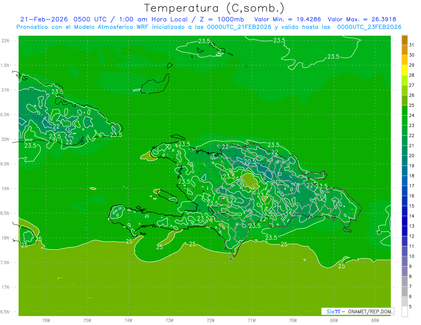Viewport: 421px width, 325px height.
Task: Click the colorbar scale label "29"
Action: (412, 65)
